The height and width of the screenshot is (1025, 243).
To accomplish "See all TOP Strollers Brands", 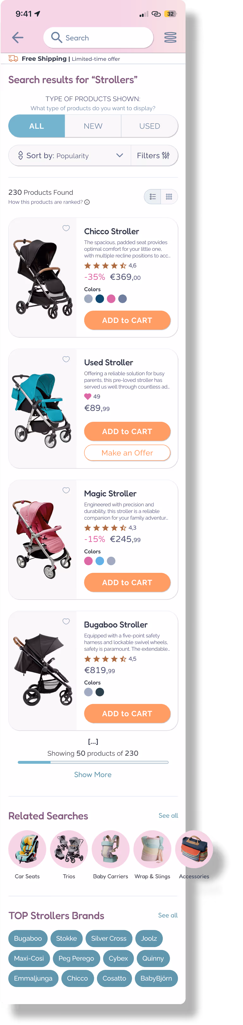I will (x=168, y=915).
